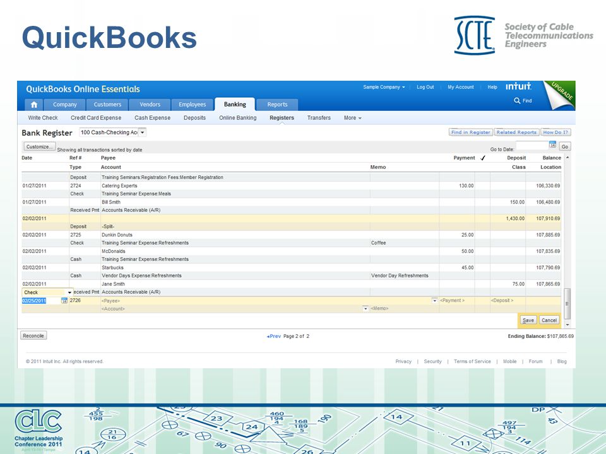The width and height of the screenshot is (606, 454).
Task: Click the Log Out link
Action: pyautogui.click(x=425, y=87)
